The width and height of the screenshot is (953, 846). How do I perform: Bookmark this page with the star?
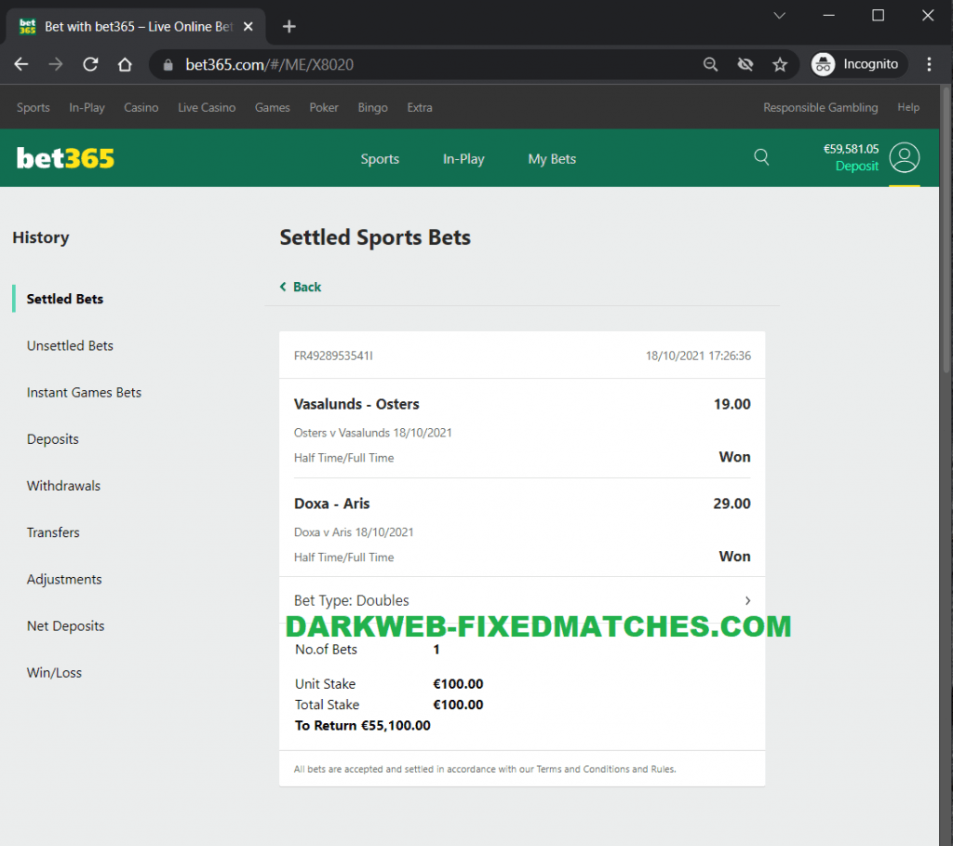point(780,64)
